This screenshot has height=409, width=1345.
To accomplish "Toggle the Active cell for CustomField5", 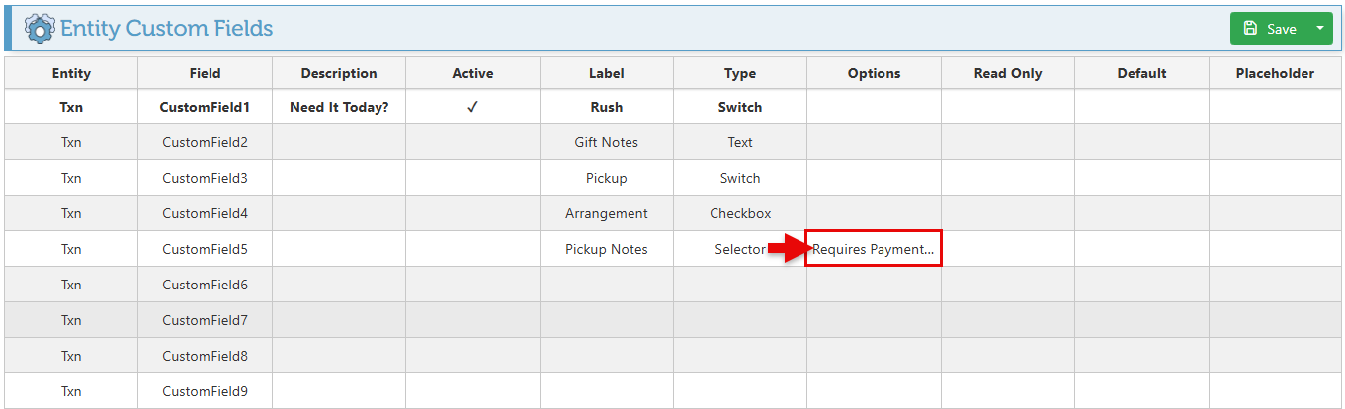I will 472,249.
